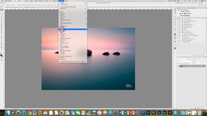This screenshot has width=207, height=116.
Task: Open the layer blend mode dropdown
Action: coord(184,61)
